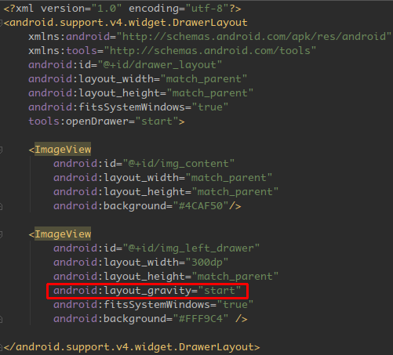This screenshot has height=355, width=393.
Task: Click the schemas.android.com/tools URL
Action: click(210, 51)
